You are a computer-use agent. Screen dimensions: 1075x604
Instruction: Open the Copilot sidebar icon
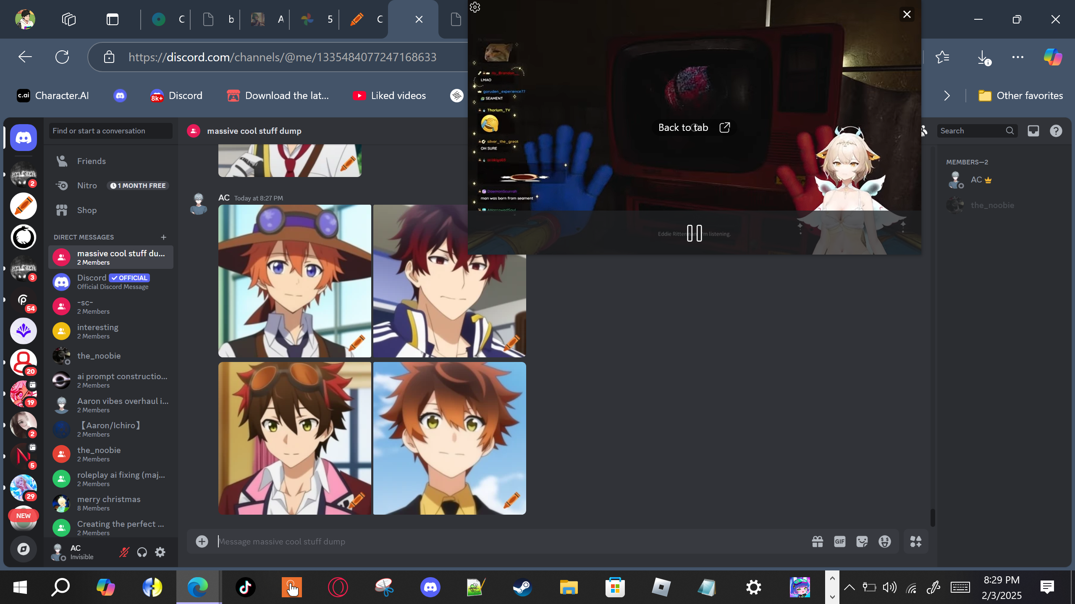point(1053,57)
